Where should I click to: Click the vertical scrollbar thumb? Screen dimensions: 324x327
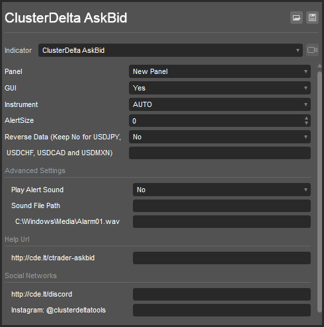(319, 192)
